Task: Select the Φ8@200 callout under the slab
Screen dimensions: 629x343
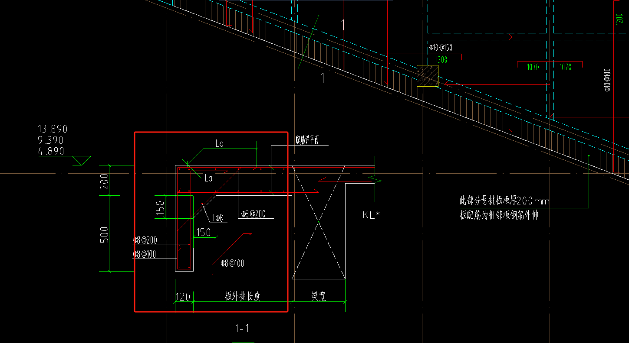Action: point(254,214)
